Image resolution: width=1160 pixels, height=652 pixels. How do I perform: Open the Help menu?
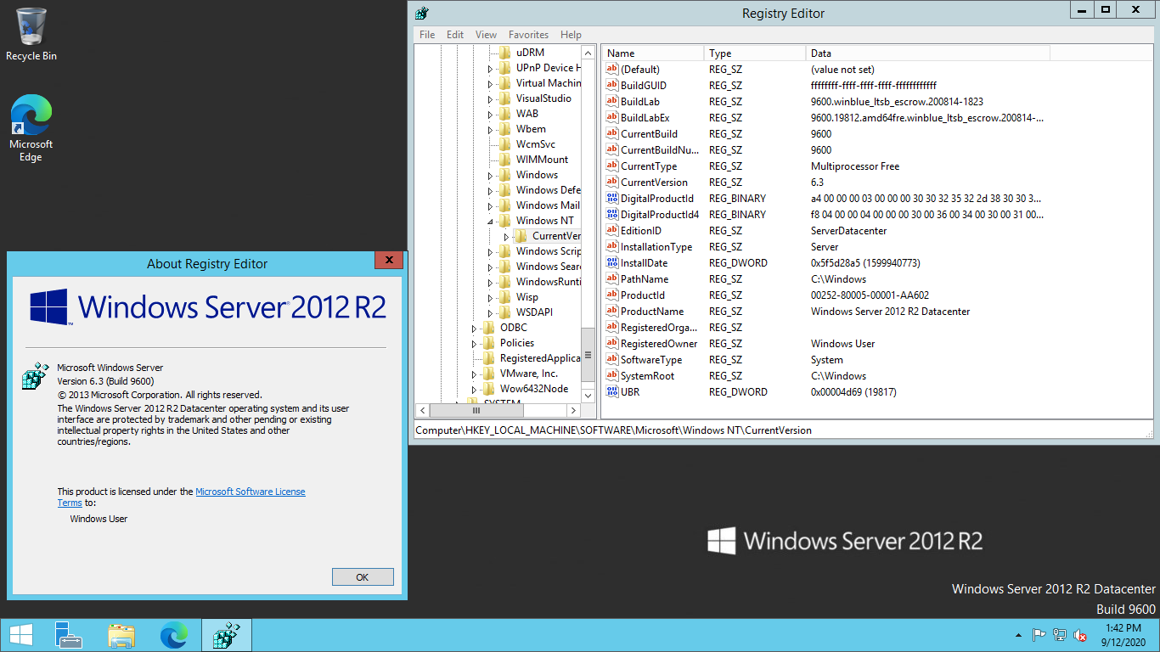(571, 35)
